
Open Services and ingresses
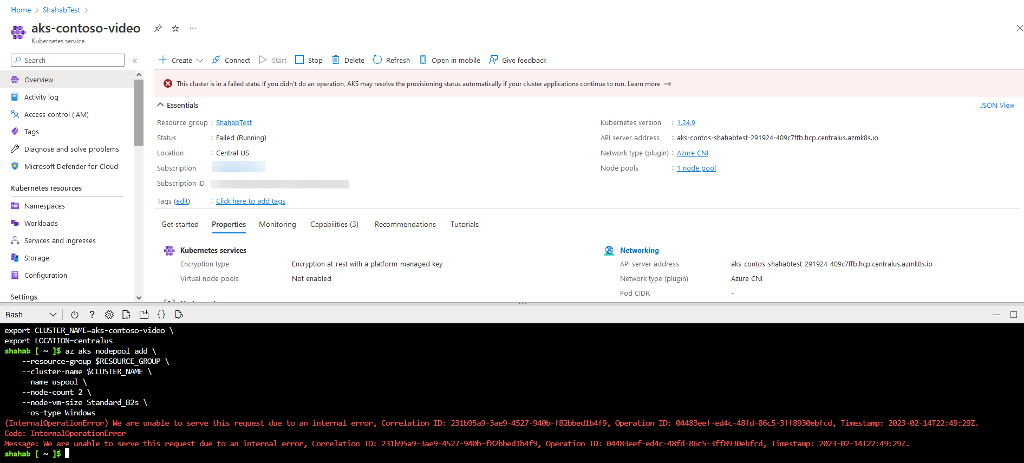coord(67,240)
